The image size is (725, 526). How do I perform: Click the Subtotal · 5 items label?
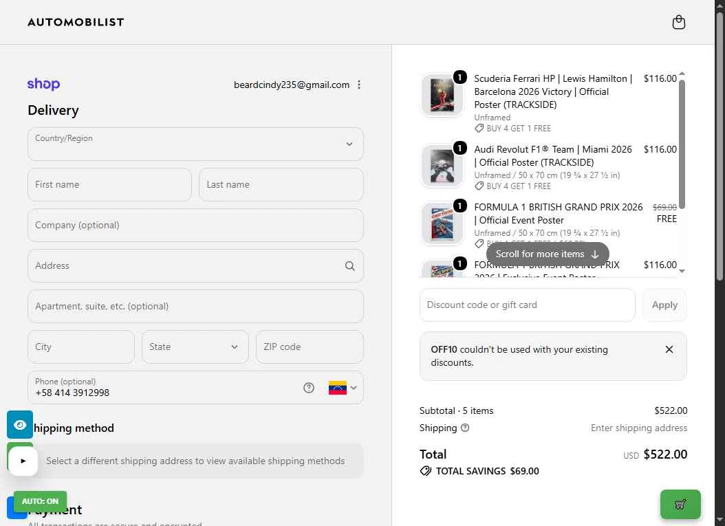coord(456,410)
